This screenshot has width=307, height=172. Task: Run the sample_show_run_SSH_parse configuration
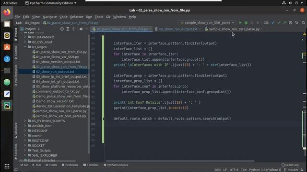[240, 23]
